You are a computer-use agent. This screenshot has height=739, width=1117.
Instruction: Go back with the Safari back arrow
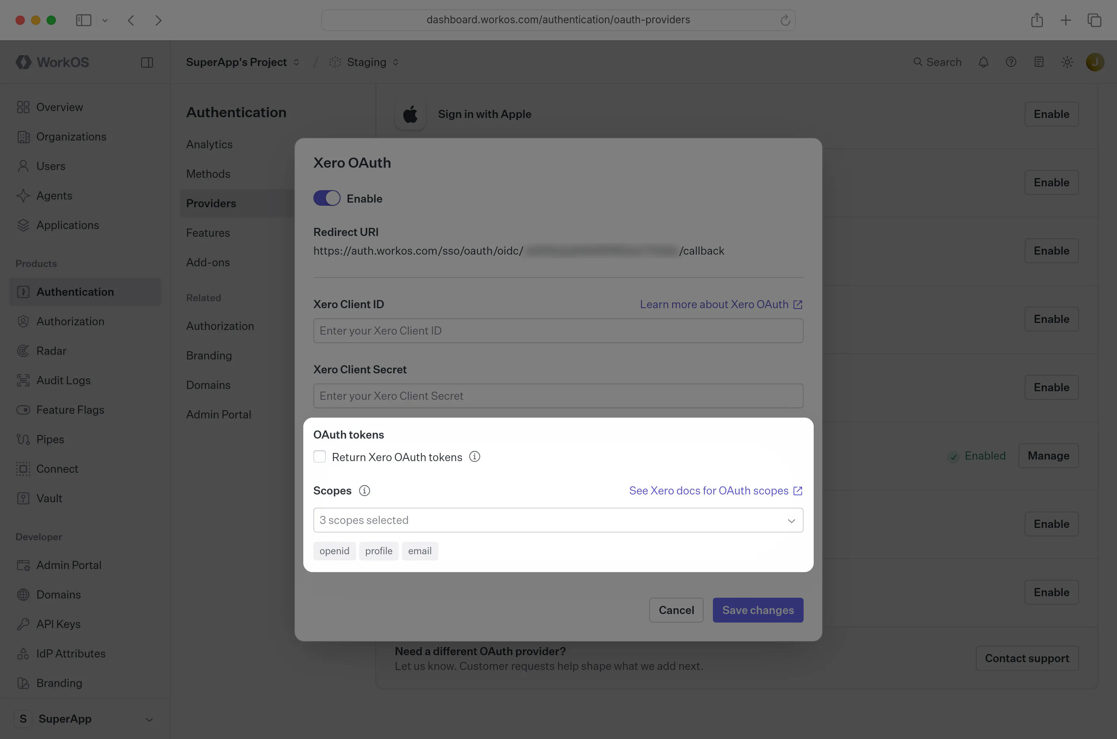tap(131, 20)
